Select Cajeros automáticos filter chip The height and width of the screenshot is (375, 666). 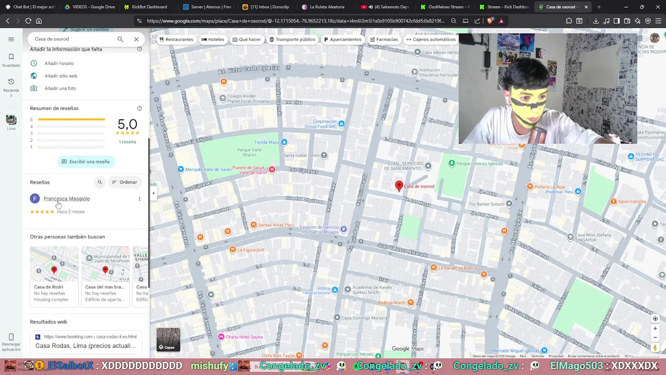pos(431,40)
